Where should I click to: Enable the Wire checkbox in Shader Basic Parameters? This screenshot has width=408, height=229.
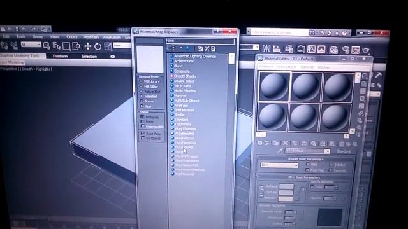pos(308,164)
